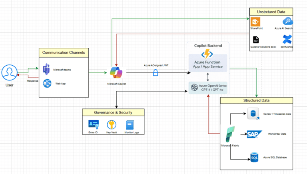Click the Microsoft Teams icon
307x174 pixels.
[x=46, y=69]
